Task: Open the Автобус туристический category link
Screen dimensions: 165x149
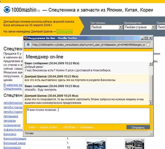Action: pos(13,112)
